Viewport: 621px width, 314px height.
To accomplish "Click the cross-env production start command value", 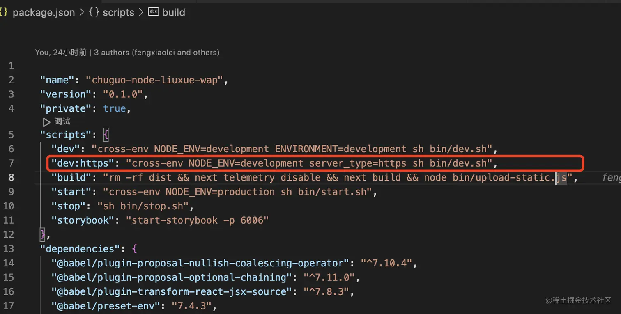I will (x=237, y=192).
